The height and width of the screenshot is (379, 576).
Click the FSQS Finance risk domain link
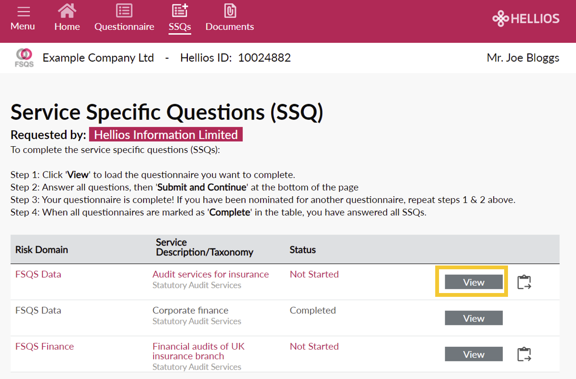(x=45, y=346)
